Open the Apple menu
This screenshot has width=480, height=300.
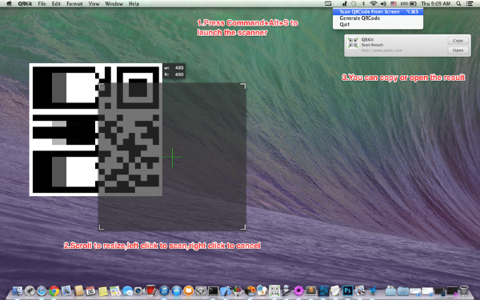click(9, 4)
